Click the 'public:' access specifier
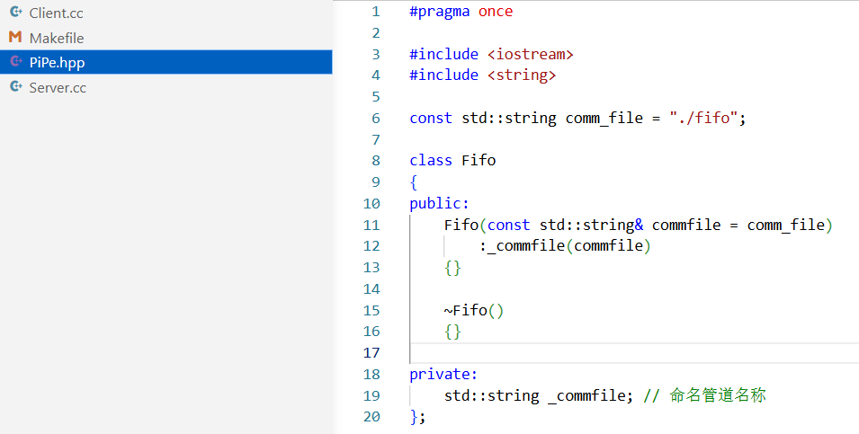The height and width of the screenshot is (434, 859). point(439,203)
